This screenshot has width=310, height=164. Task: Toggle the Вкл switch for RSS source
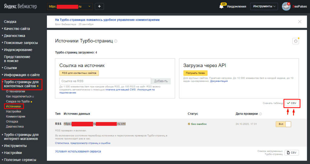point(283,124)
